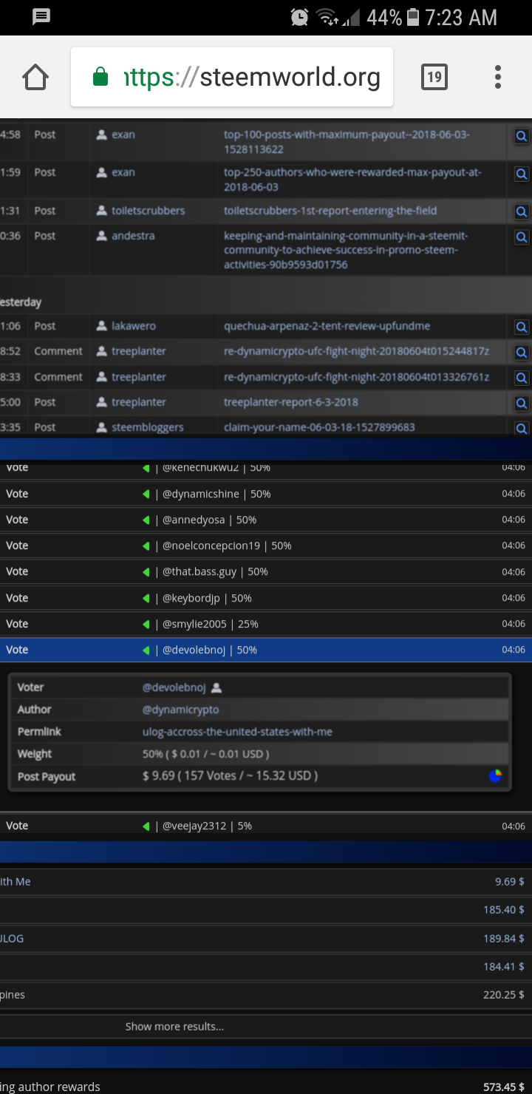Screen dimensions: 532x1094
Task: Click Show more results...
Action: point(174,1026)
